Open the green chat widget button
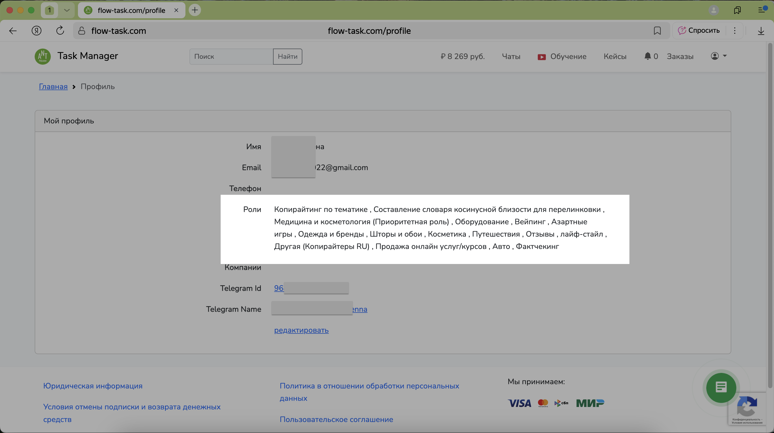This screenshot has width=774, height=433. click(x=721, y=387)
